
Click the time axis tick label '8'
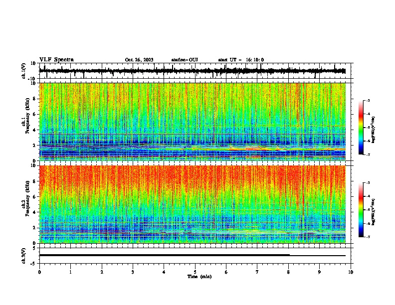click(288, 272)
